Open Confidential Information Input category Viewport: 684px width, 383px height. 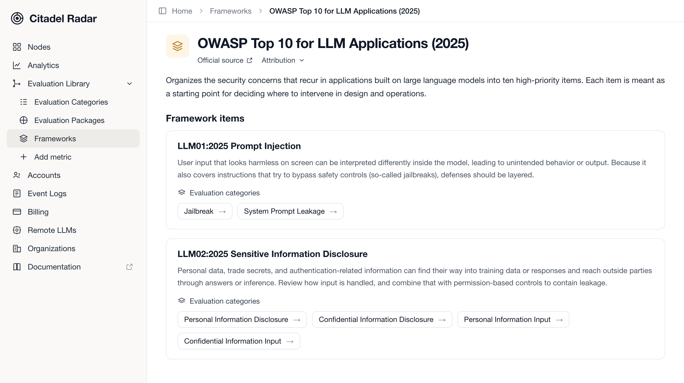click(239, 341)
